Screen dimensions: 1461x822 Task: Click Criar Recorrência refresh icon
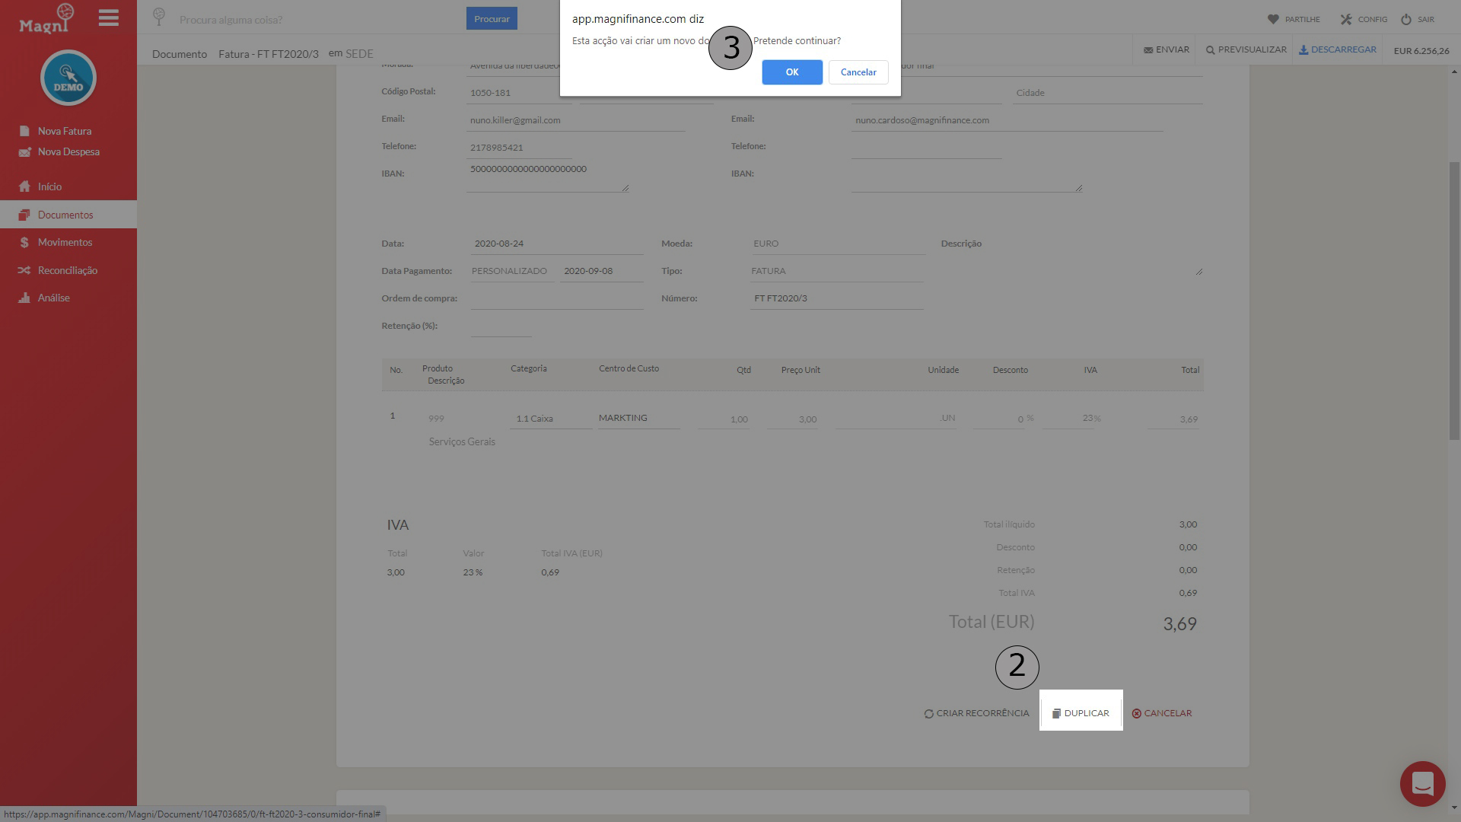coord(928,714)
